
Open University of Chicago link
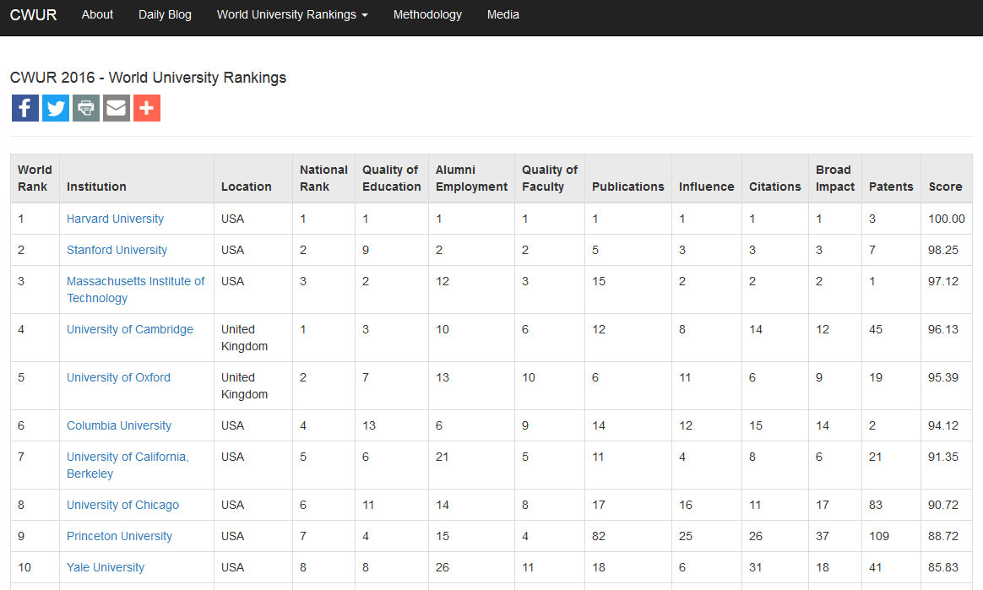point(123,505)
